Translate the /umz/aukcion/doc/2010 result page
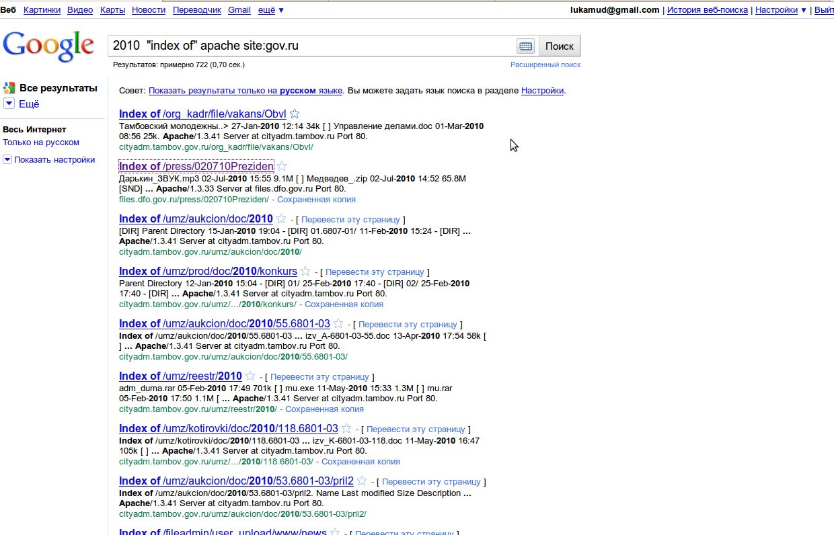 pos(350,220)
